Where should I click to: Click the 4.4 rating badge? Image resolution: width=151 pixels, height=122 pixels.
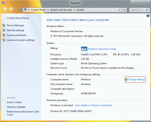click(x=84, y=49)
